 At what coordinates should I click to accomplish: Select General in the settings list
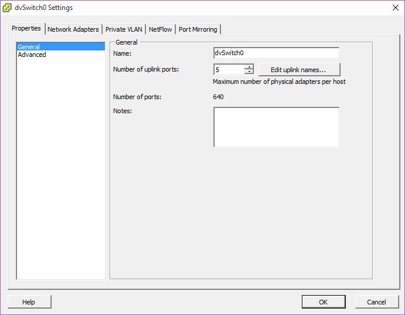[x=29, y=47]
